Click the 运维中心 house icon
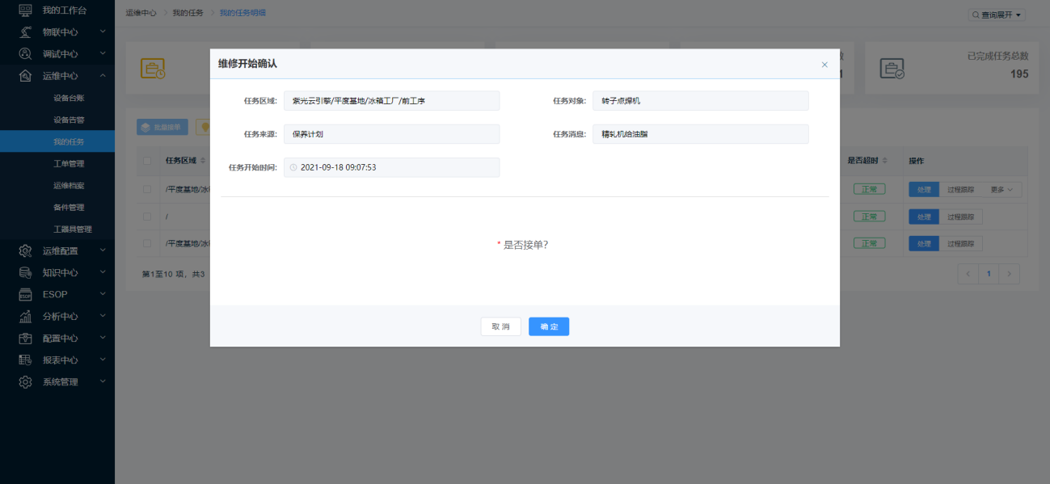1050x484 pixels. [25, 76]
